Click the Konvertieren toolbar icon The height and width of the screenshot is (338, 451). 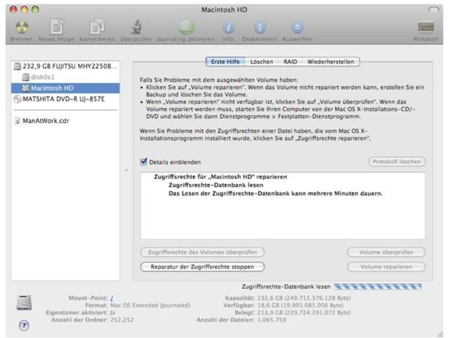pyautogui.click(x=97, y=27)
